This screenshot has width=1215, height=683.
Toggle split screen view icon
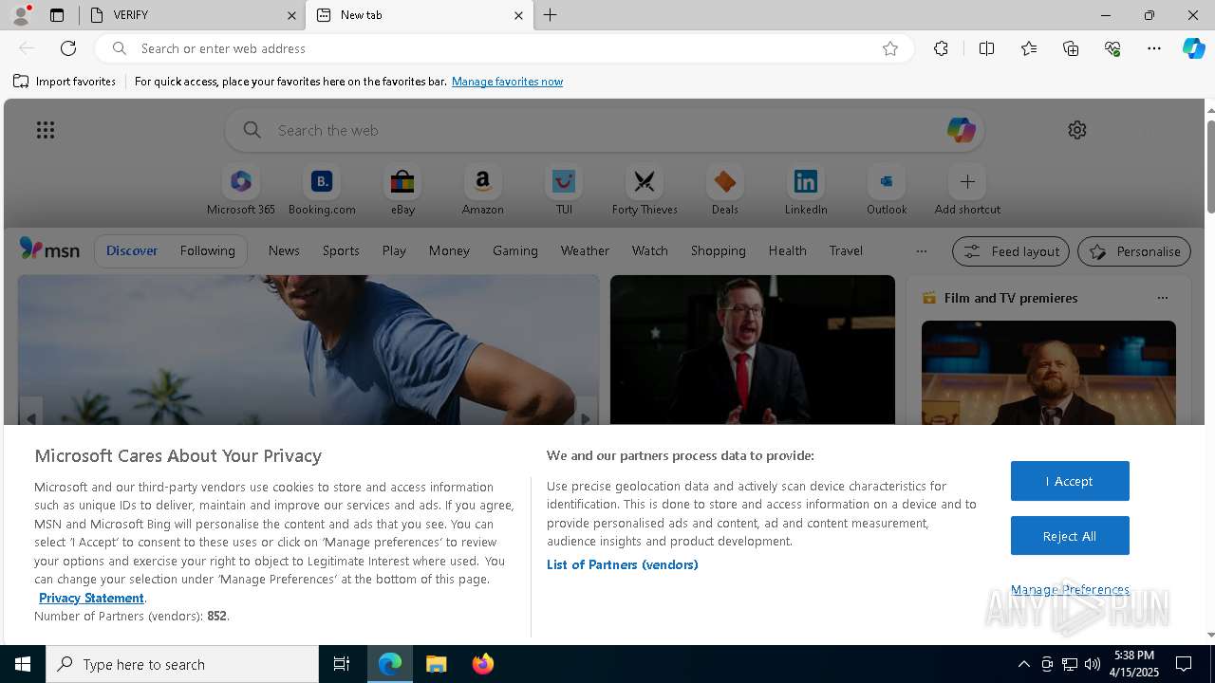click(x=986, y=48)
